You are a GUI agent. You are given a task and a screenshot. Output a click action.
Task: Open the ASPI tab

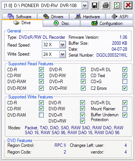(119, 16)
